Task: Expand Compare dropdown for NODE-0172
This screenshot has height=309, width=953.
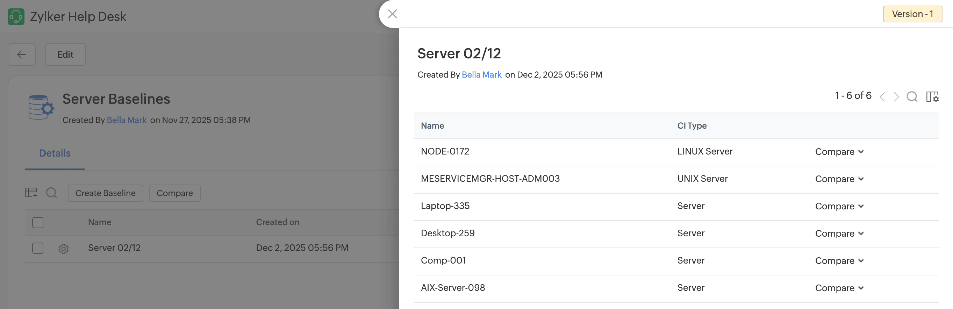Action: pos(839,152)
